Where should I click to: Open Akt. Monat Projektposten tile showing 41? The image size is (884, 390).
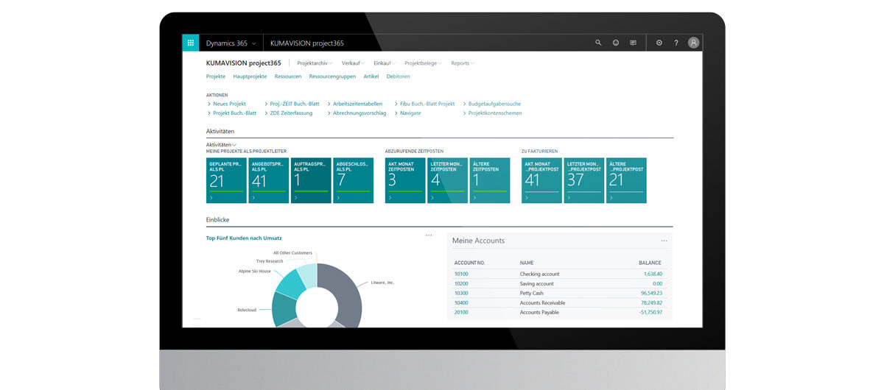pos(541,180)
